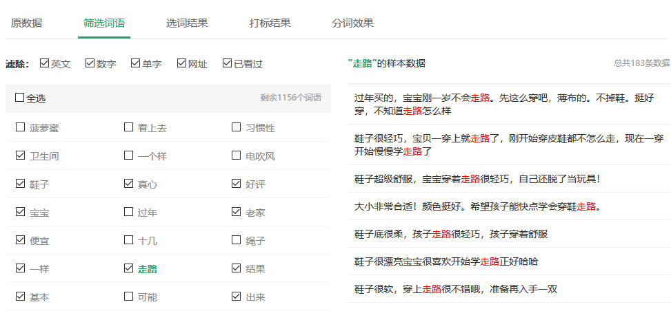Switch to the 原数据 tab
Viewport: 671px width, 311px height.
click(x=26, y=23)
